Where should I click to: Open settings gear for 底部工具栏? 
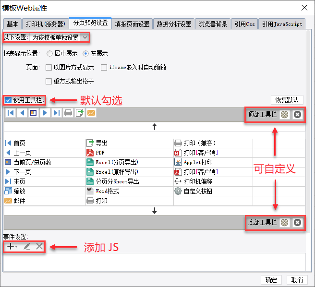284,223
